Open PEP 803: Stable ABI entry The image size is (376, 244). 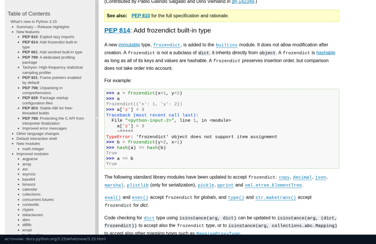click(x=47, y=111)
